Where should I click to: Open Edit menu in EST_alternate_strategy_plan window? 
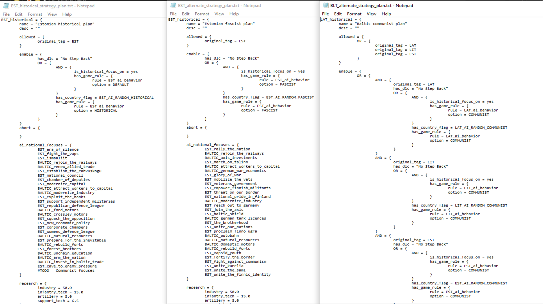click(186, 14)
